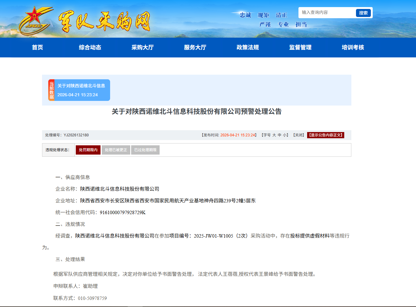Click the 军队采购网 site title
Viewport: 416px width, 307px height.
point(104,21)
